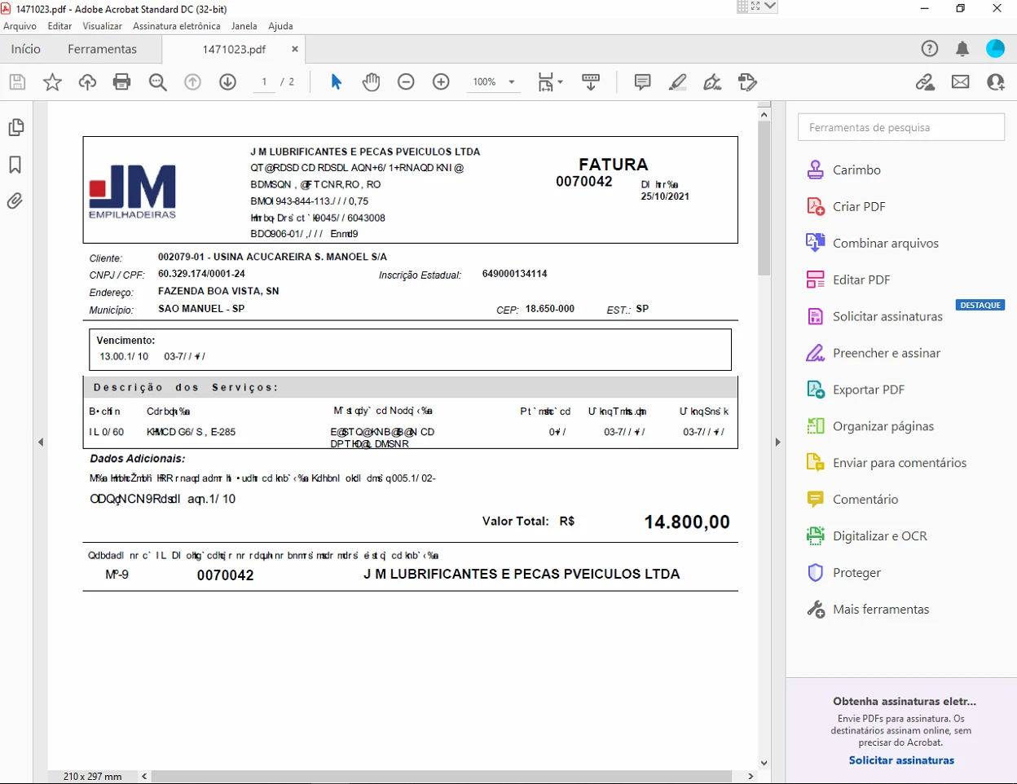Go to next page arrow
The width and height of the screenshot is (1017, 784).
(x=228, y=82)
